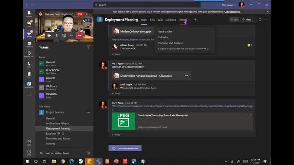Open RoadmapWTeams.jpg SharePoint link
The image size is (294, 165).
coord(182,106)
